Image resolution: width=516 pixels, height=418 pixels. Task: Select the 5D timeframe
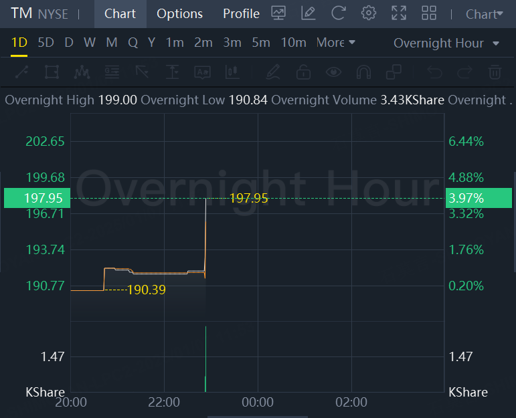click(x=46, y=42)
